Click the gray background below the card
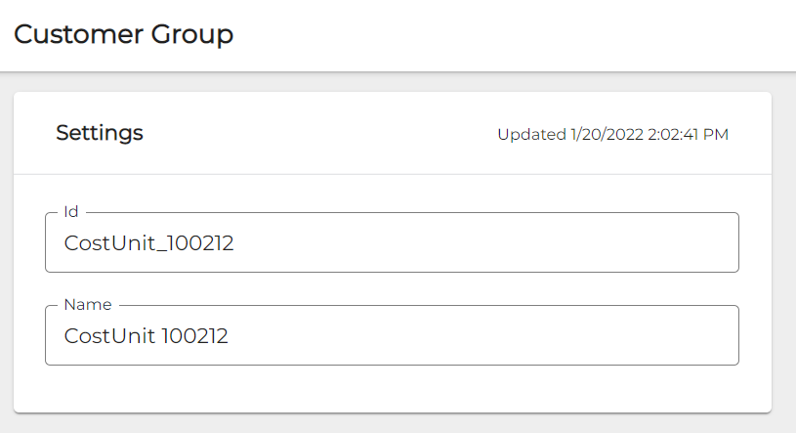796x433 pixels. tap(393, 423)
